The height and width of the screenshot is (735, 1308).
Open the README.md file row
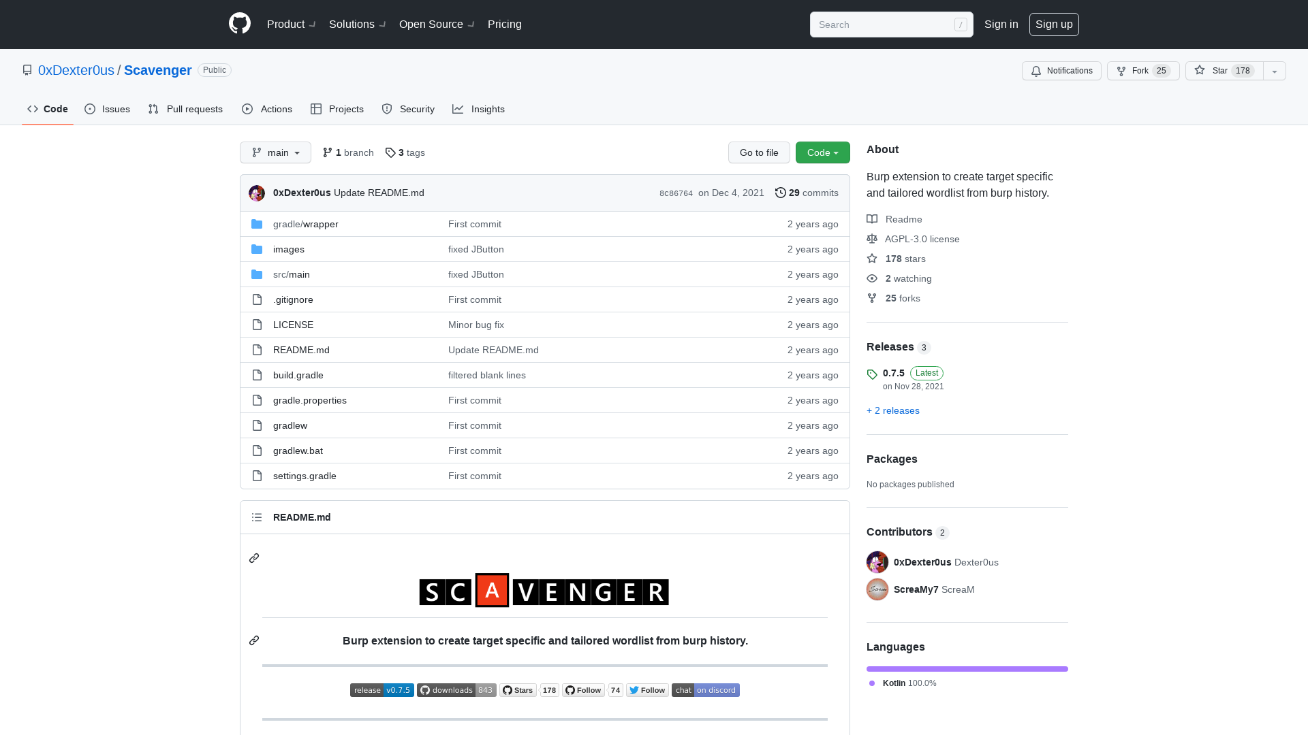(x=545, y=350)
